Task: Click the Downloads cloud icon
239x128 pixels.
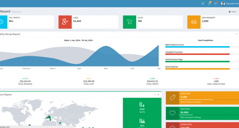Action: point(172,127)
